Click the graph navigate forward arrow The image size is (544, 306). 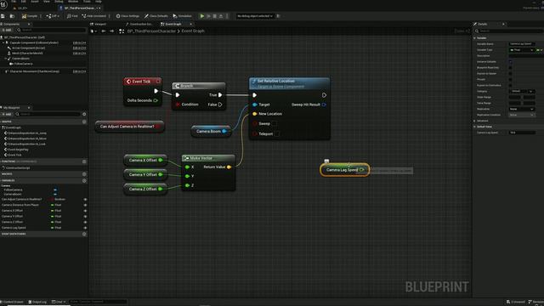[111, 31]
